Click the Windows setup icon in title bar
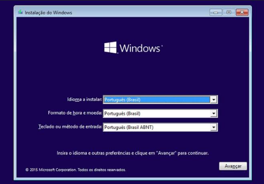 [x=20, y=12]
